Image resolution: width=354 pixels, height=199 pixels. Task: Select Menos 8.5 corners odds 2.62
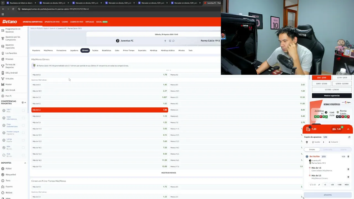click(x=237, y=85)
